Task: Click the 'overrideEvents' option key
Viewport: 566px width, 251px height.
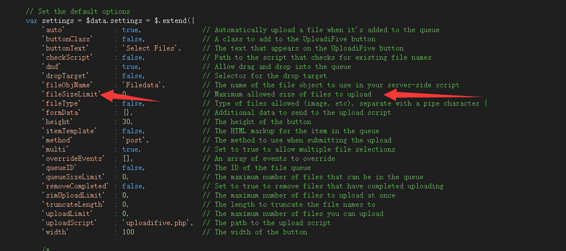Action: [72, 159]
